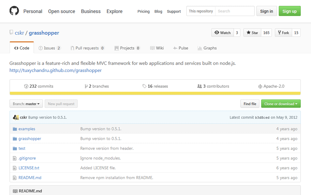Click the green Sign up button
The height and width of the screenshot is (195, 311).
[289, 11]
